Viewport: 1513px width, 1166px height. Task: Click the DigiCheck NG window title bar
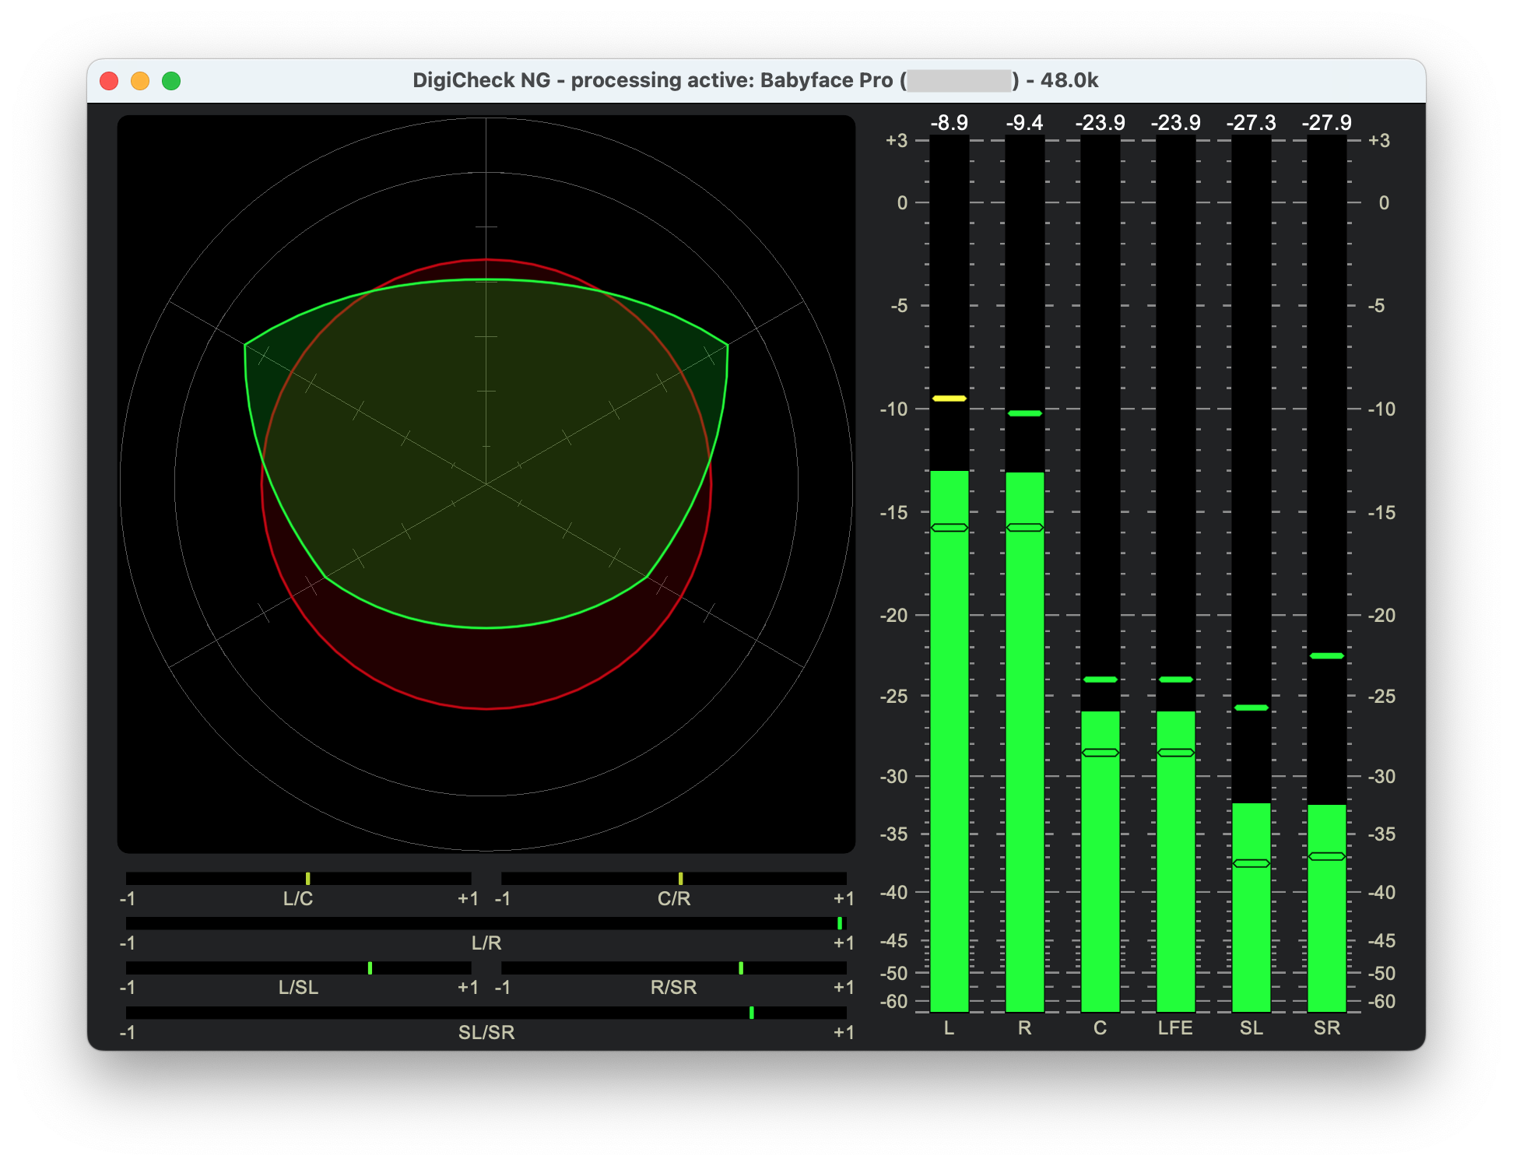[x=755, y=81]
